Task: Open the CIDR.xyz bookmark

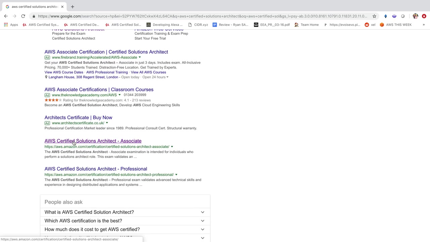Action: (198, 25)
